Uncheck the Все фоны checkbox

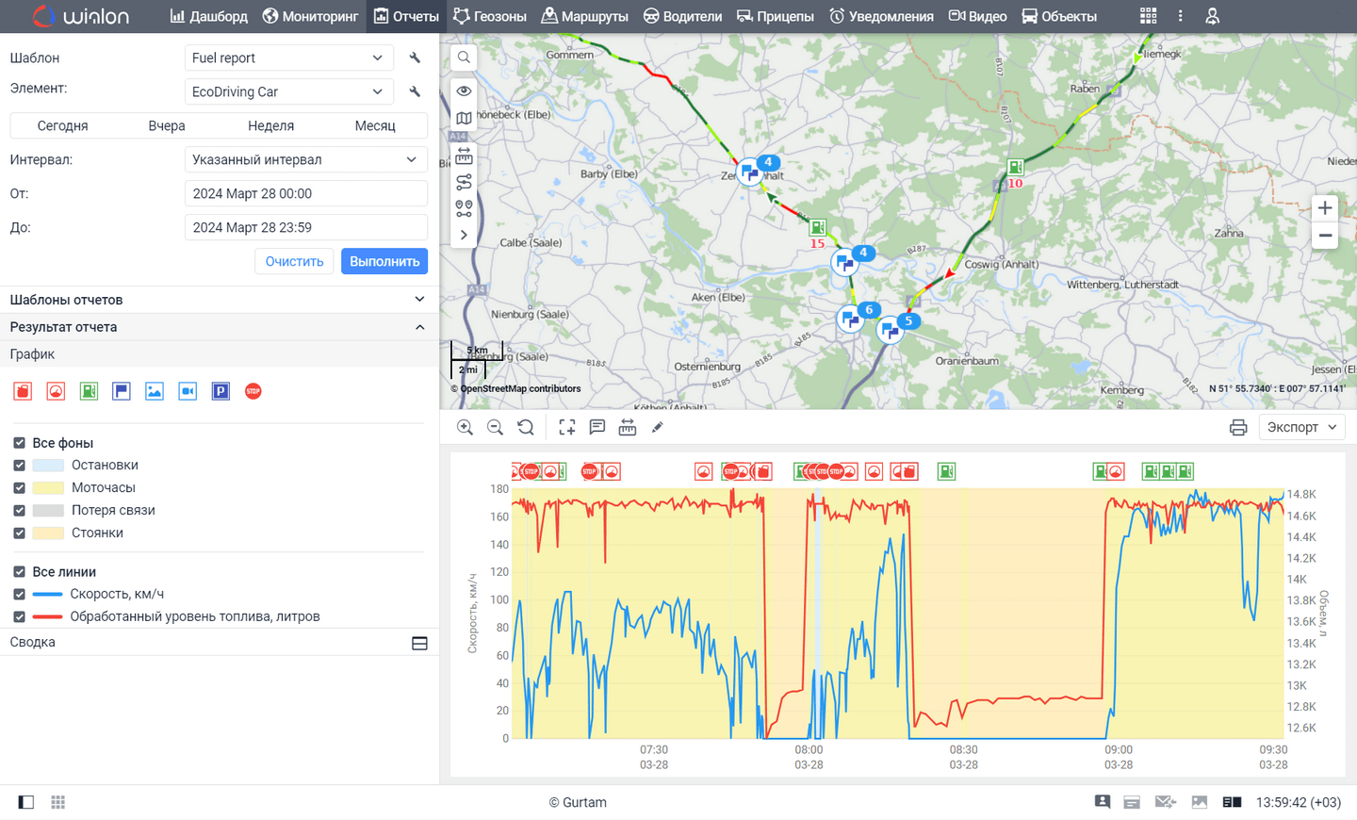pos(19,443)
